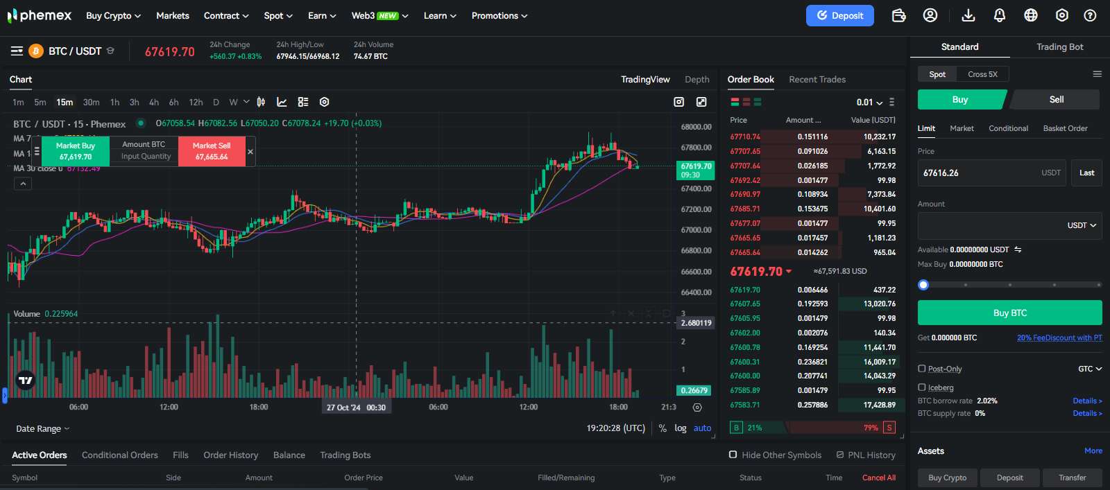1110x490 pixels.
Task: Open the GTC time-in-force dropdown
Action: (1090, 369)
